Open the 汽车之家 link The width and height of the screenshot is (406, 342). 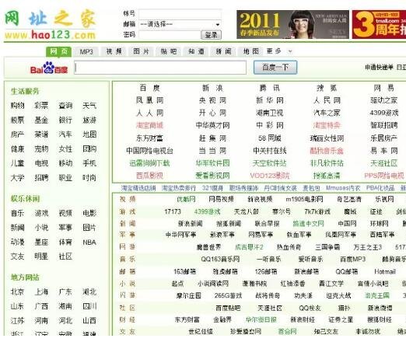(327, 113)
